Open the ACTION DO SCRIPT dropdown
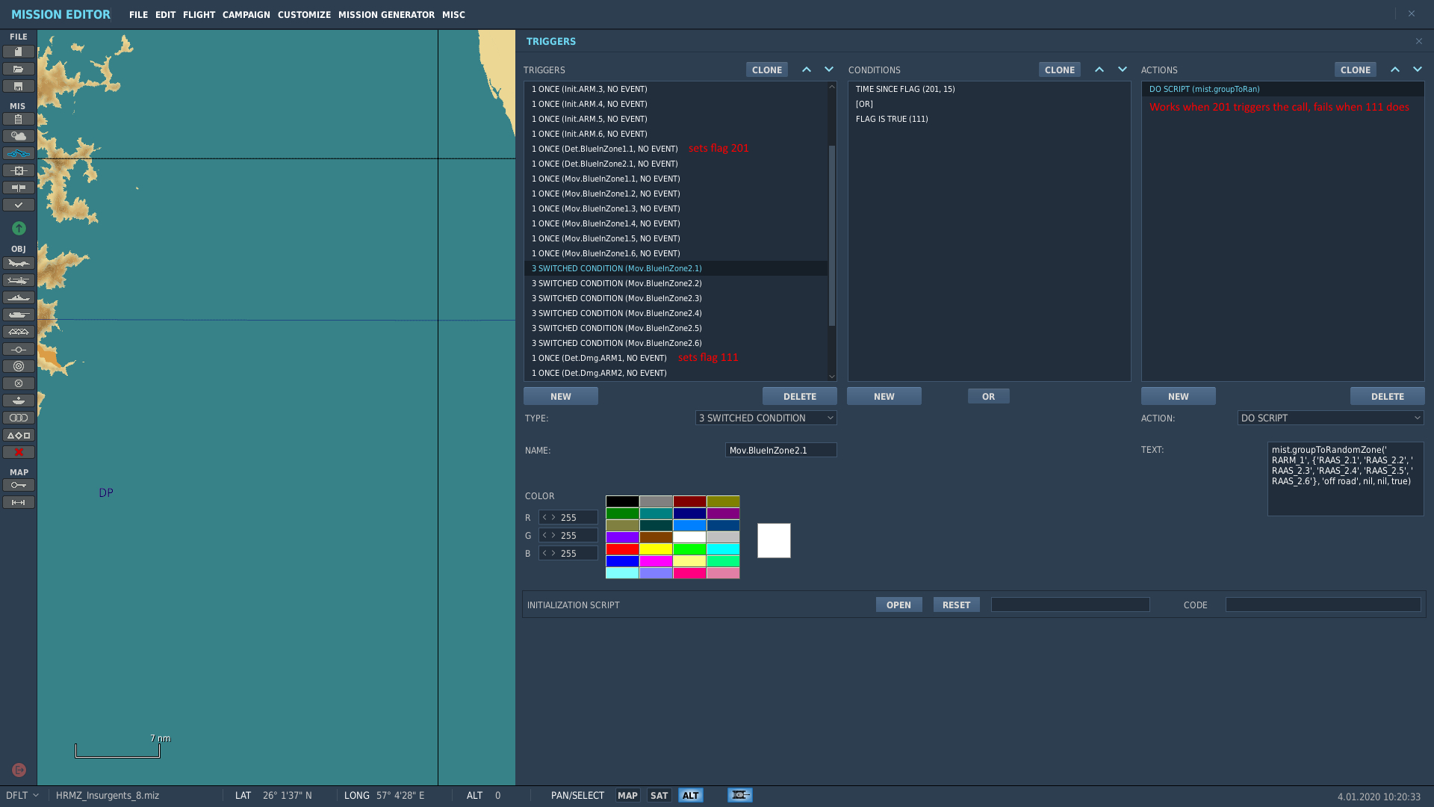The height and width of the screenshot is (807, 1434). [1330, 418]
